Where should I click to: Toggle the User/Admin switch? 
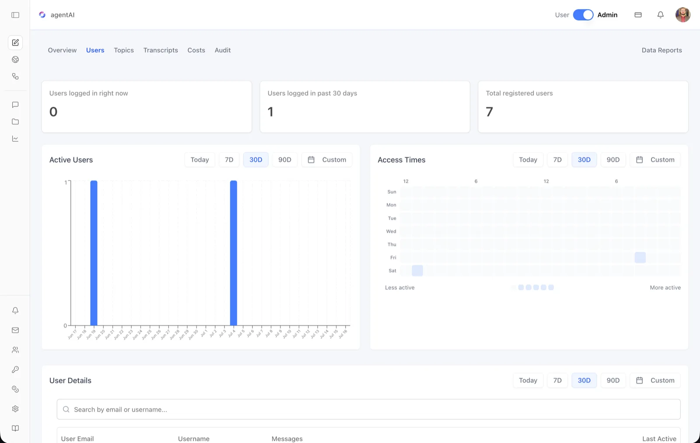[x=583, y=15]
